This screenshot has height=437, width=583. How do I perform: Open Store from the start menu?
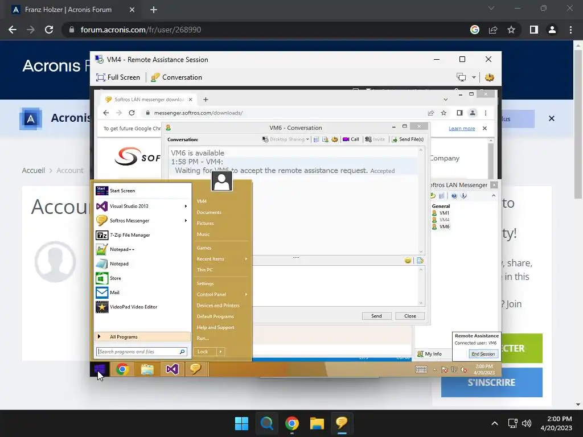pyautogui.click(x=142, y=278)
